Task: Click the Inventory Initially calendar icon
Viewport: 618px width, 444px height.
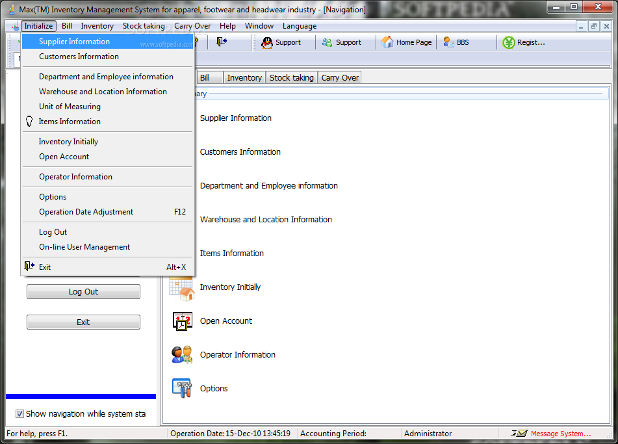Action: pos(182,288)
